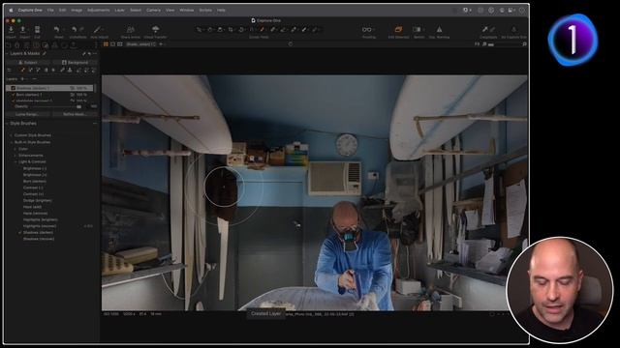
Task: Click the Luma Range button
Action: pos(27,114)
